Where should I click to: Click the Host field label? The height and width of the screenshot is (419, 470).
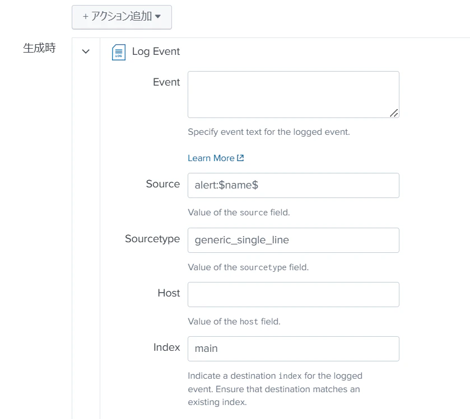click(x=169, y=293)
